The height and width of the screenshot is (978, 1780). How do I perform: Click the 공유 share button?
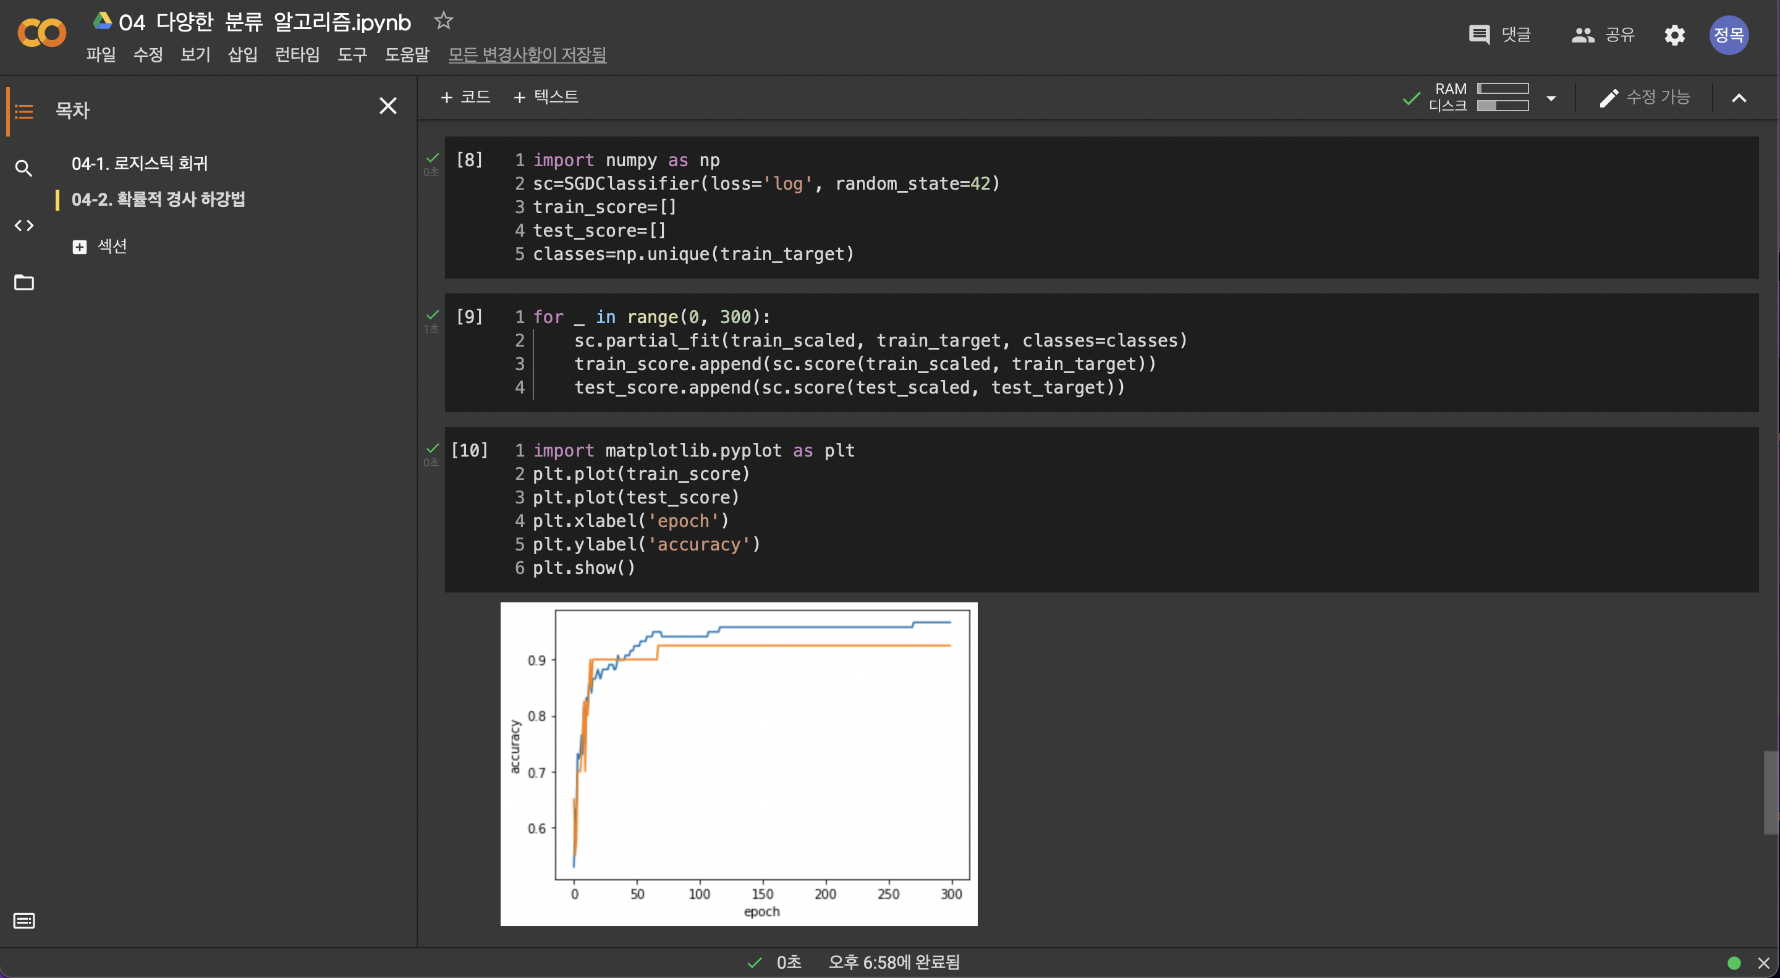point(1603,35)
